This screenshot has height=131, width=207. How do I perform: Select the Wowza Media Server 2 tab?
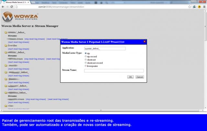16,2
